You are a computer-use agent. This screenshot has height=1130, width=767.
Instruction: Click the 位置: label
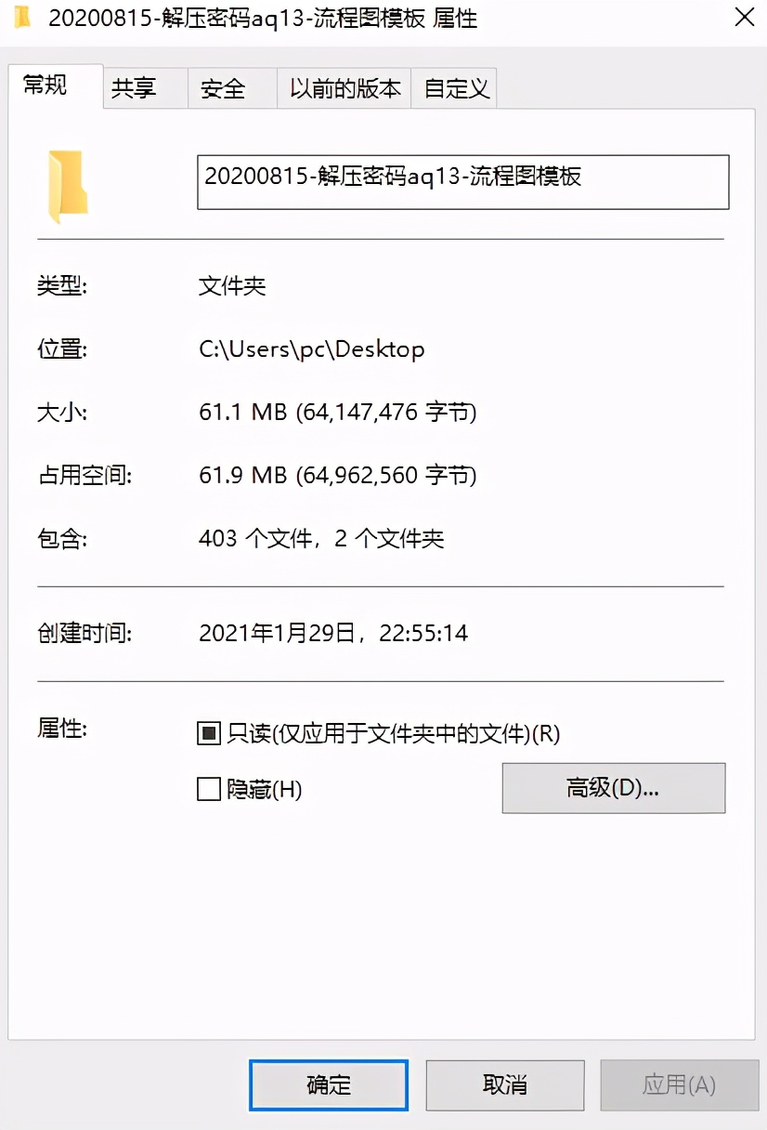pos(62,349)
